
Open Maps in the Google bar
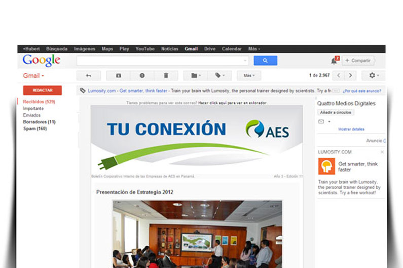pyautogui.click(x=107, y=49)
